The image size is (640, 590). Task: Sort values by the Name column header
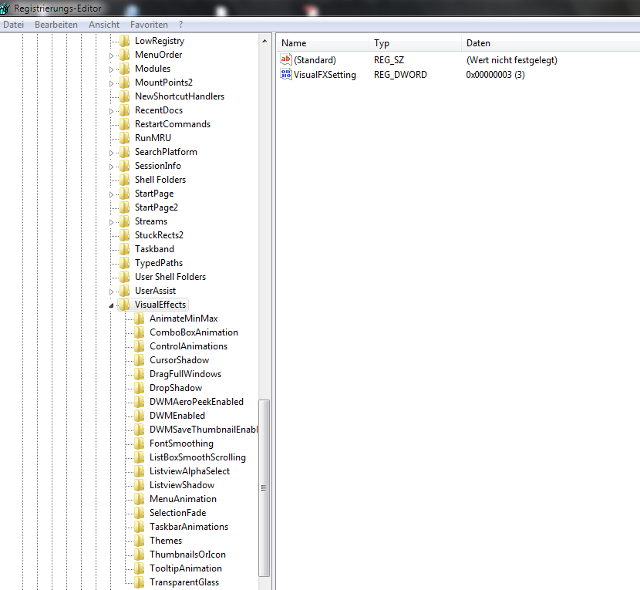[294, 43]
